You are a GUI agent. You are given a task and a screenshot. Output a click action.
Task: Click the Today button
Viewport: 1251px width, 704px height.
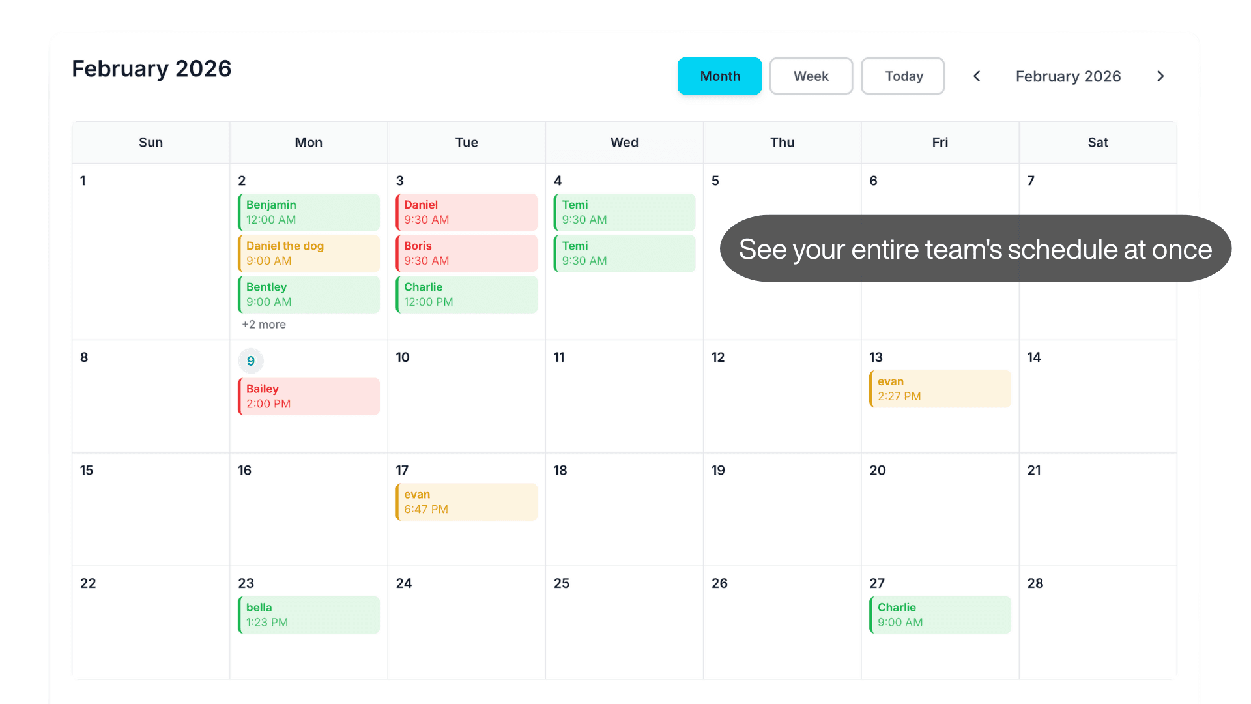pos(903,76)
